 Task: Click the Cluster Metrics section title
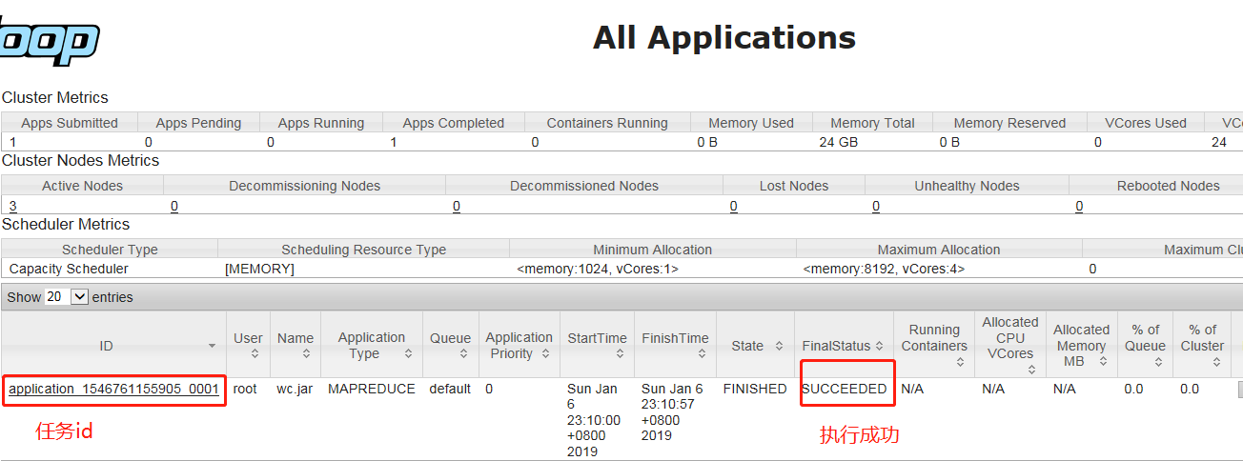click(55, 97)
